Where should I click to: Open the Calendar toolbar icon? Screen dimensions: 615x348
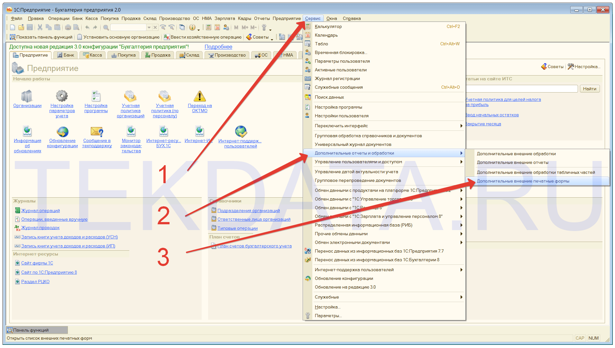217,28
